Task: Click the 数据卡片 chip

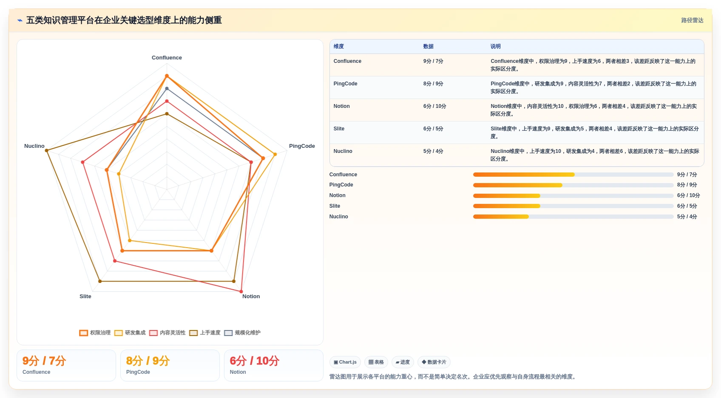Action: (x=434, y=362)
